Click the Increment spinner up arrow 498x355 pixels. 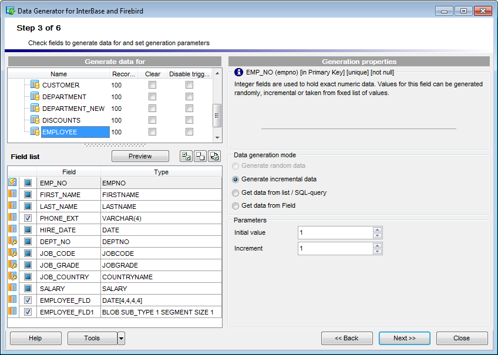pos(378,246)
